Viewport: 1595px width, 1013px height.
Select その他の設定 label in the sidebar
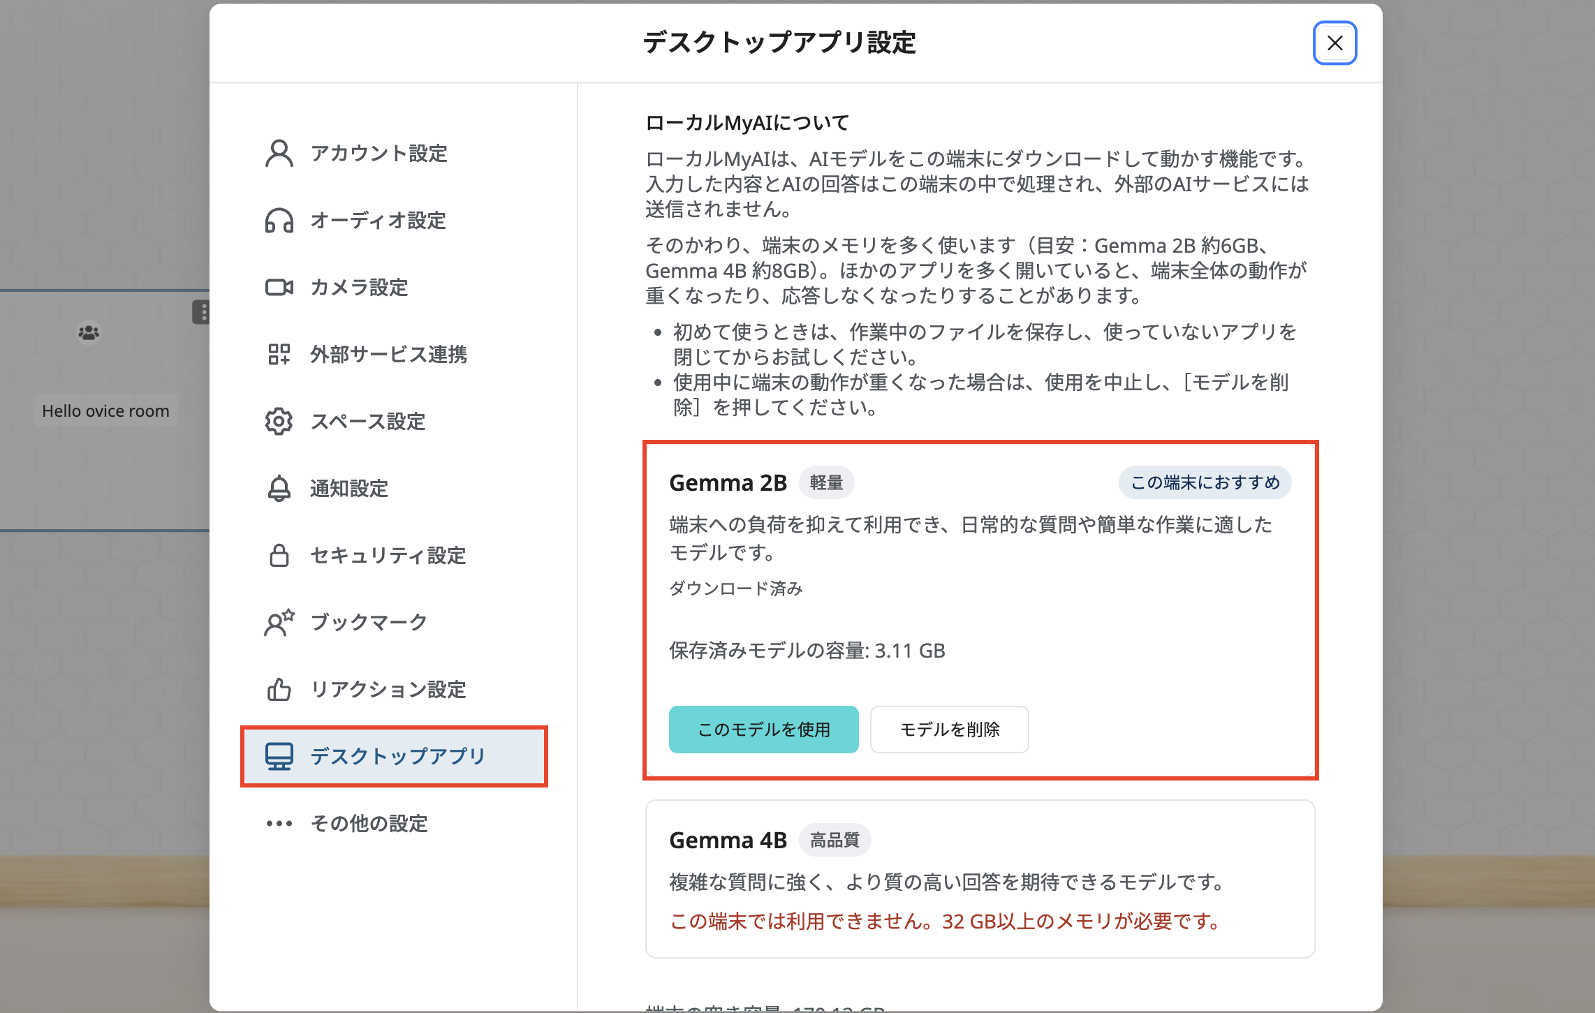[369, 823]
